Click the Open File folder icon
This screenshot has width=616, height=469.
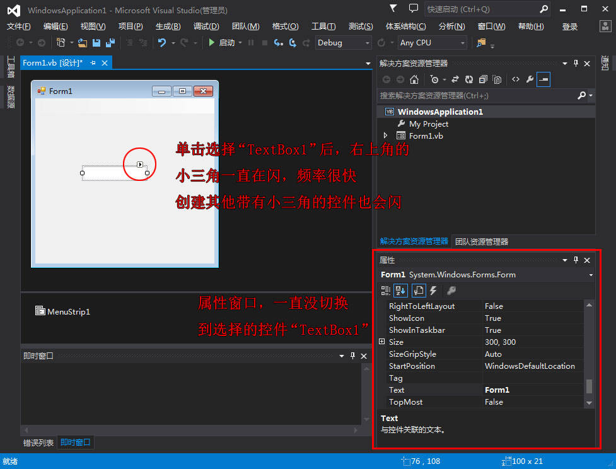click(83, 42)
